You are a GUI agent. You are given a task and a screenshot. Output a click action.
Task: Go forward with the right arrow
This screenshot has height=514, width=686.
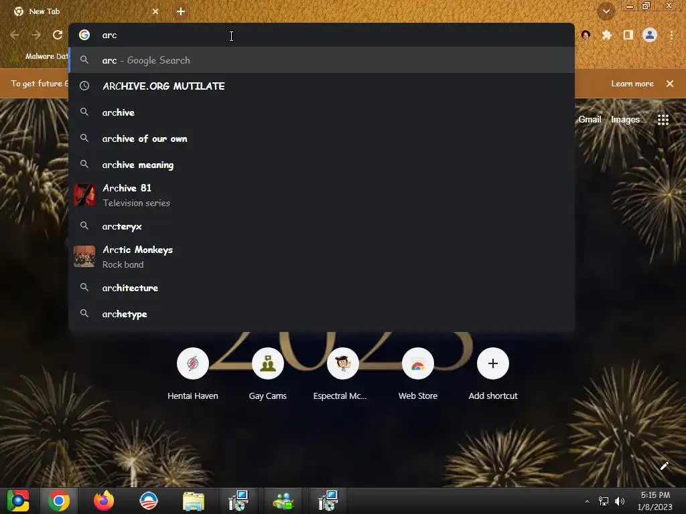[x=36, y=35]
